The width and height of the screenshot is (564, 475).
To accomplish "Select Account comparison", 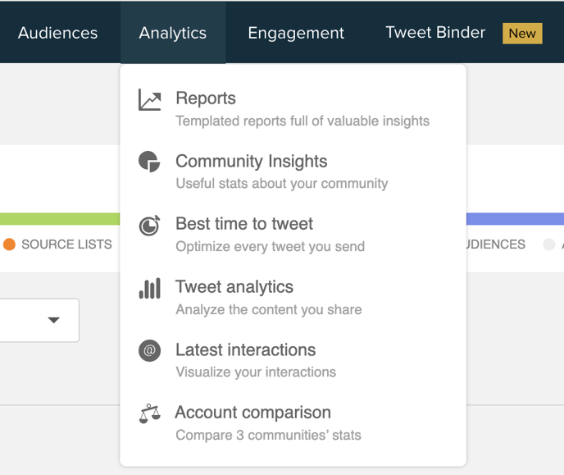I will coord(253,413).
